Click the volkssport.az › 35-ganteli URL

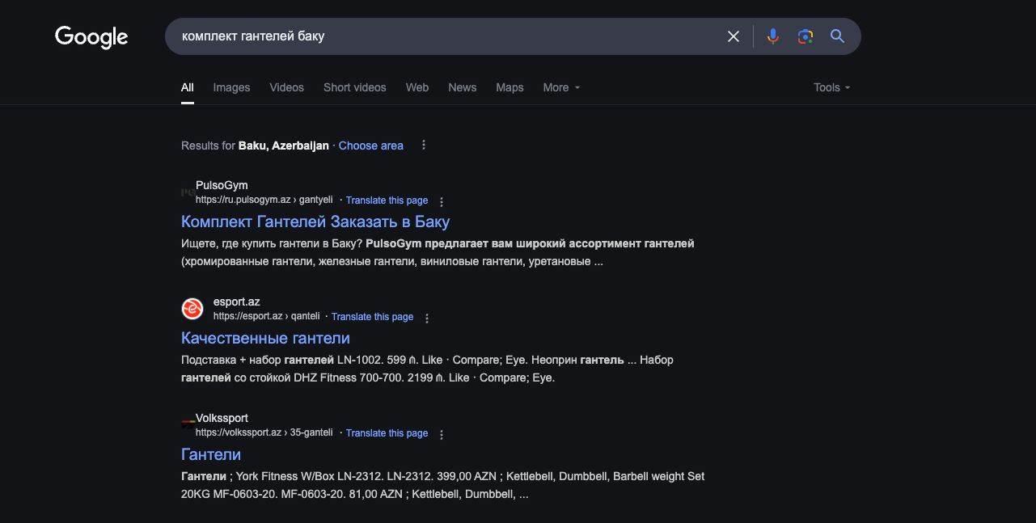click(264, 432)
